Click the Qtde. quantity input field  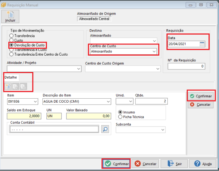151,101
